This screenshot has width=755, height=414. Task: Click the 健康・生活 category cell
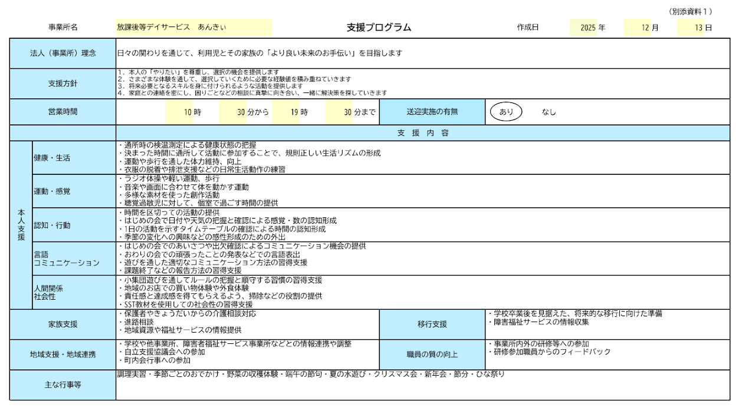(x=74, y=158)
